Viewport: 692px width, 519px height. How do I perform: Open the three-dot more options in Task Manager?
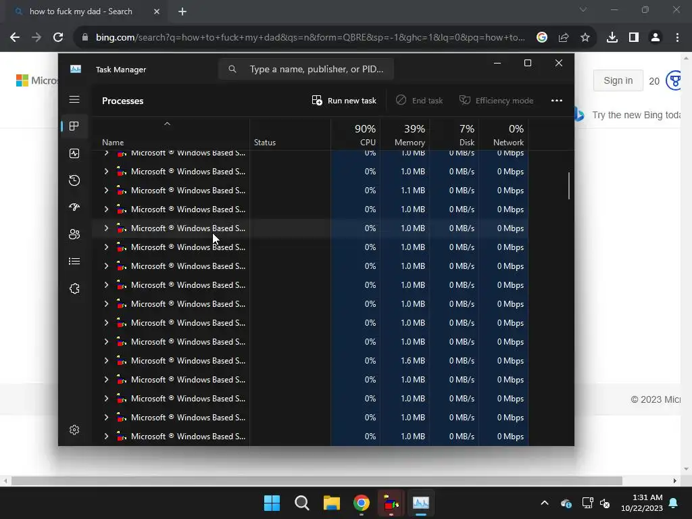pos(557,101)
